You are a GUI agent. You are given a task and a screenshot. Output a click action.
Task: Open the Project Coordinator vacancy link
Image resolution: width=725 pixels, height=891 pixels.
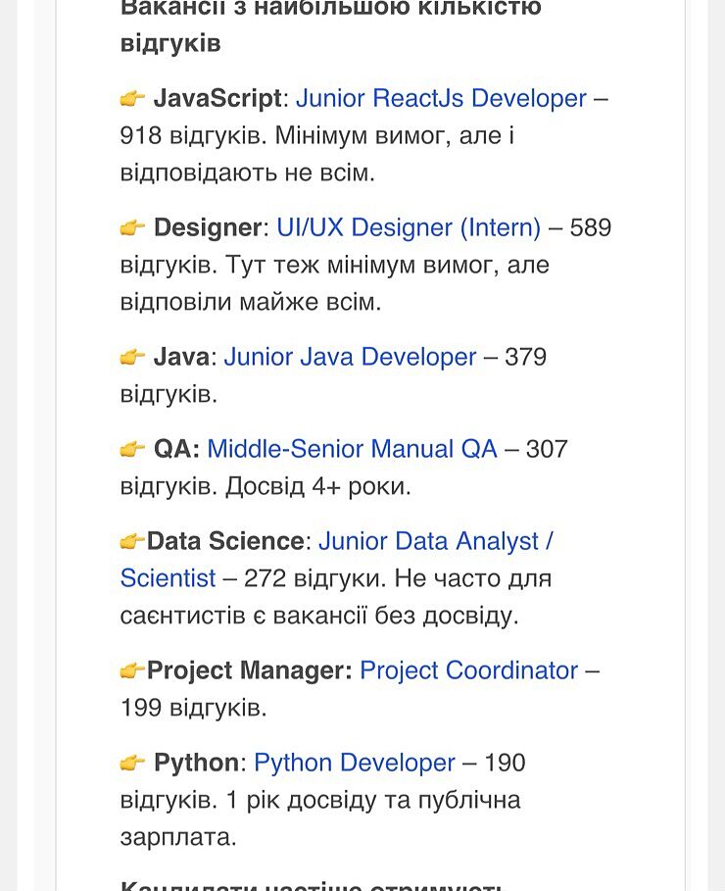tap(468, 671)
